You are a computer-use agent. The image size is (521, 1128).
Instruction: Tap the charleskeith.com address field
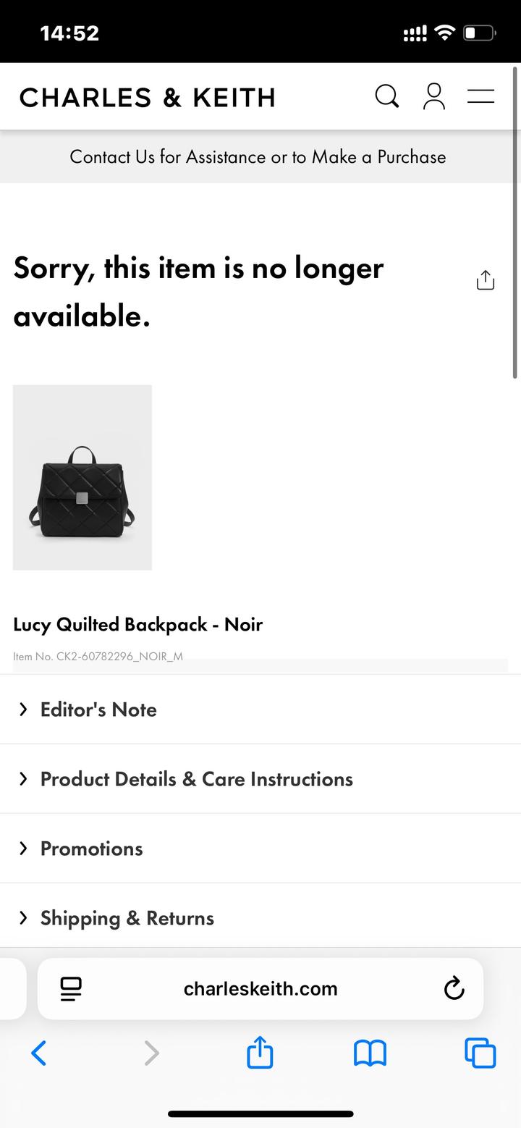coord(260,988)
